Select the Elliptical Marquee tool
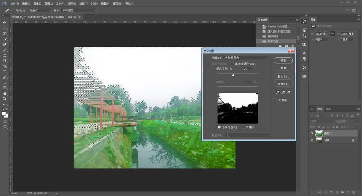 [5, 28]
